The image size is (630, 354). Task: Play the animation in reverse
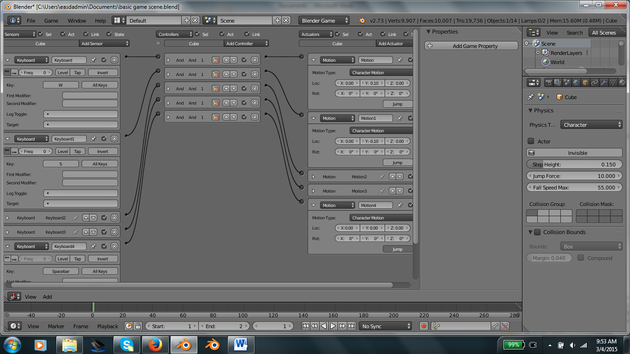(324, 326)
